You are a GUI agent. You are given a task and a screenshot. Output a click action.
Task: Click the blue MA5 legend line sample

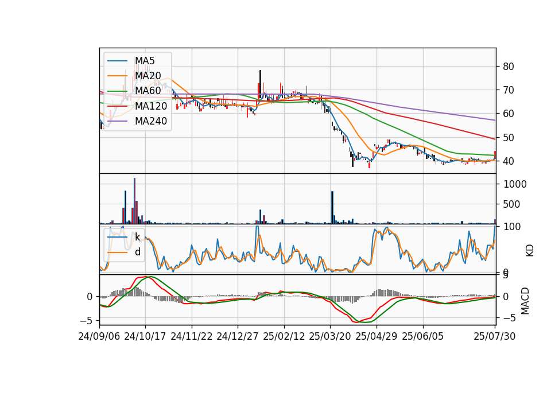pos(117,61)
